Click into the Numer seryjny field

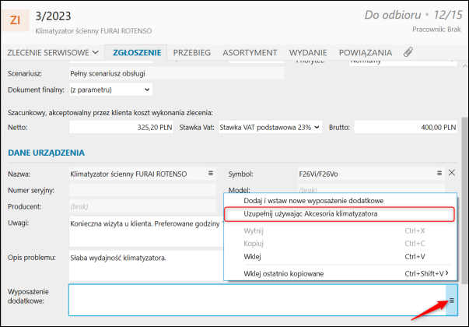click(x=142, y=190)
